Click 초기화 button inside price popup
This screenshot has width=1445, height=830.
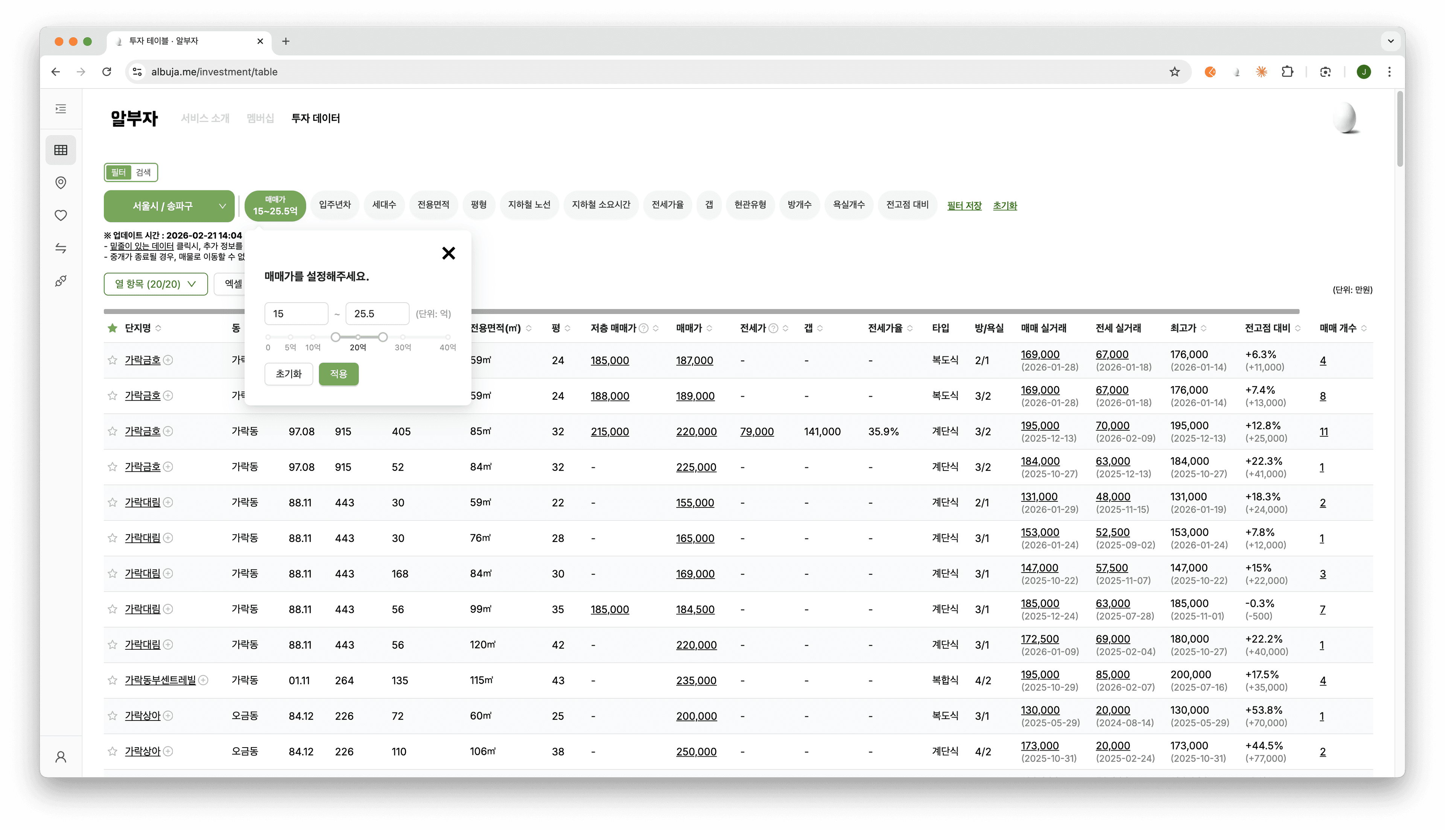(x=289, y=374)
